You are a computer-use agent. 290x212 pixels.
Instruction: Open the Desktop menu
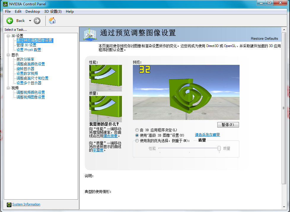click(x=33, y=12)
